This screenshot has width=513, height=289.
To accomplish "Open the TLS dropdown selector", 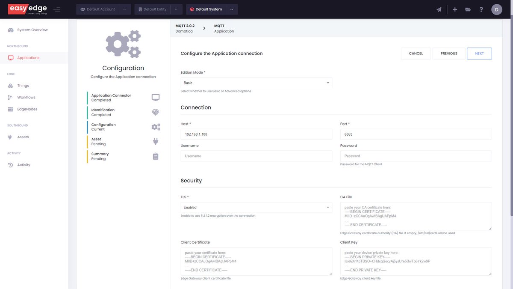I will click(256, 208).
